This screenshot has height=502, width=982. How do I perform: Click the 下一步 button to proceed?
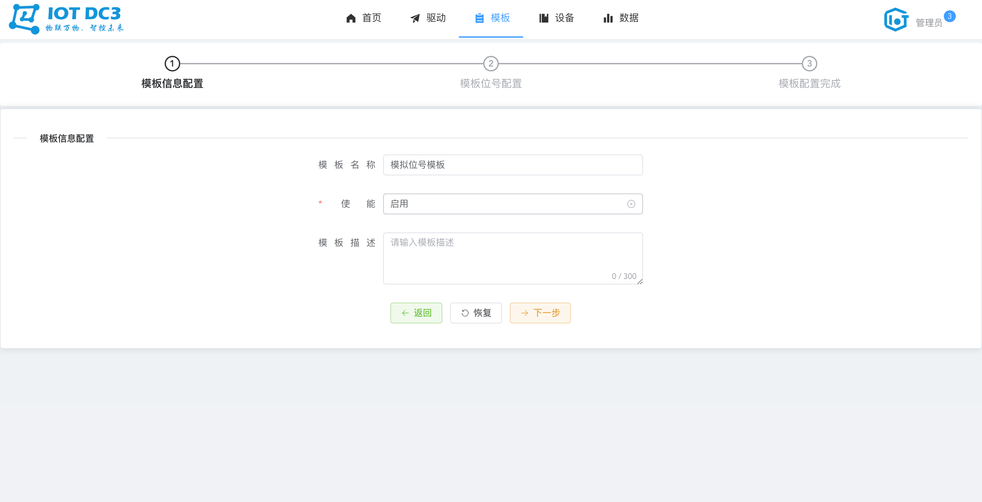540,313
